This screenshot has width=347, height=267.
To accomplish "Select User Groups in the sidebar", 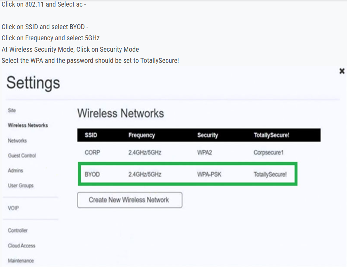I will coord(21,186).
